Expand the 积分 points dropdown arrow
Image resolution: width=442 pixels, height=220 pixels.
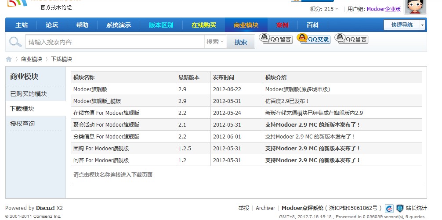(x=337, y=9)
